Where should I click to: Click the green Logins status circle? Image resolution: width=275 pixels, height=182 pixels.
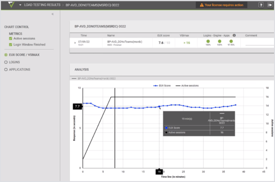(x=208, y=42)
